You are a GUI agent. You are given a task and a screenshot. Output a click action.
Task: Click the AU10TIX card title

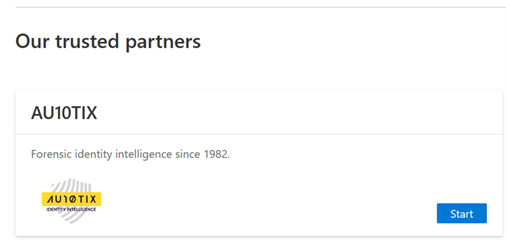pyautogui.click(x=64, y=113)
